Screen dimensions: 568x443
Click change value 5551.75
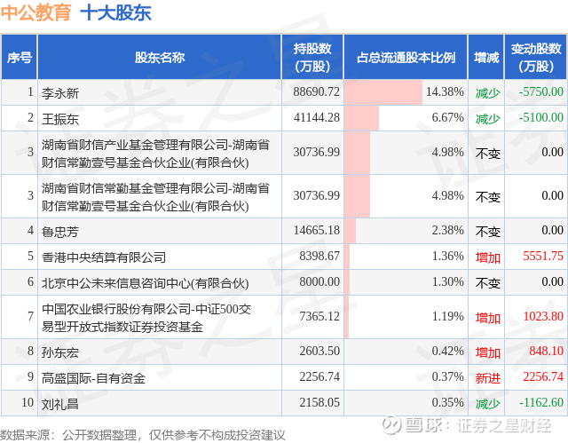pyautogui.click(x=543, y=256)
